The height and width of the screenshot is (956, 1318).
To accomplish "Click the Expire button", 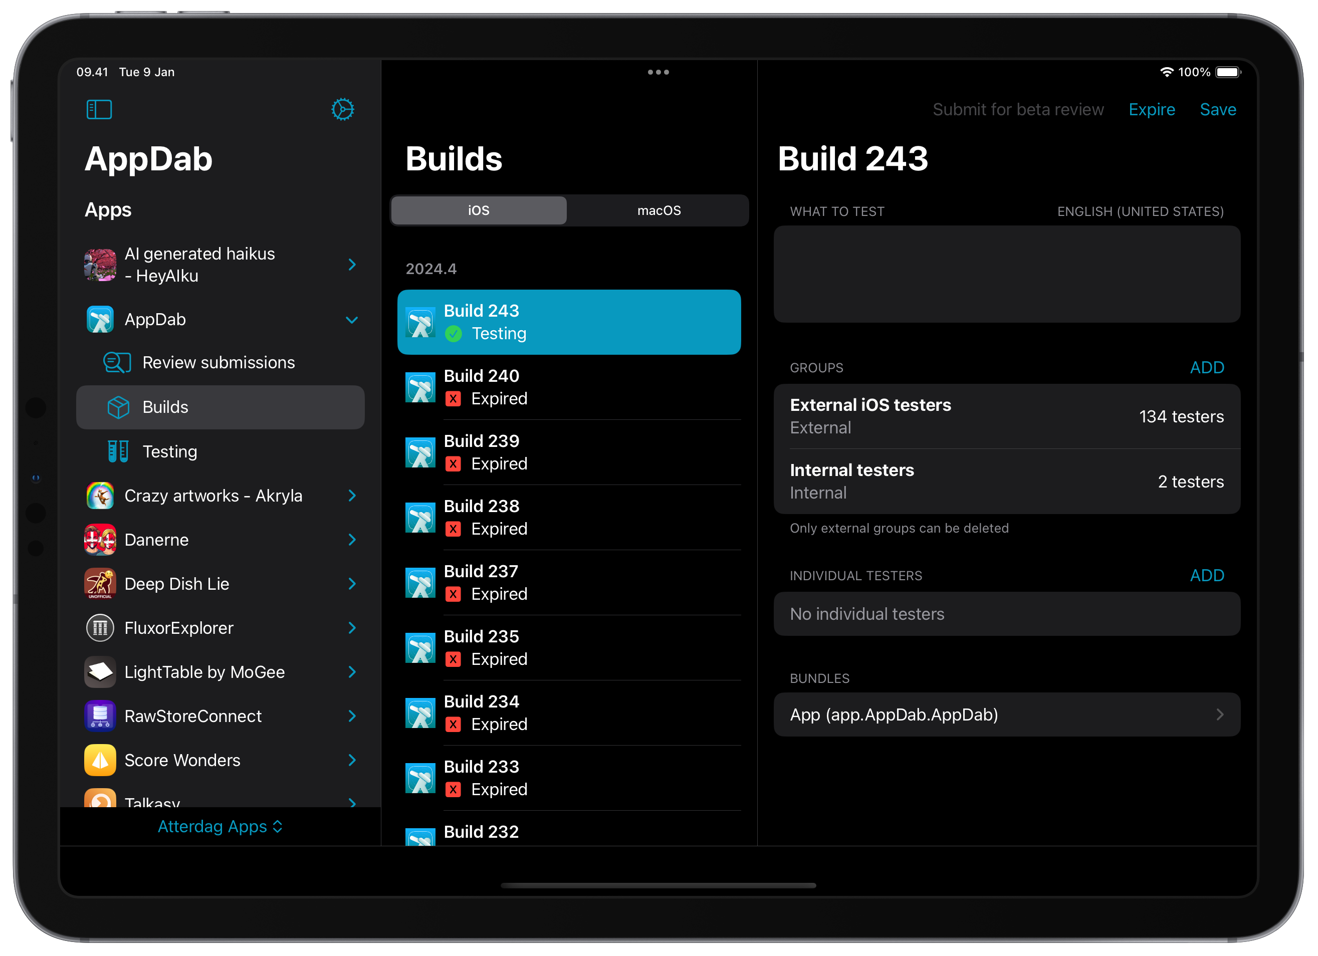I will coord(1151,109).
